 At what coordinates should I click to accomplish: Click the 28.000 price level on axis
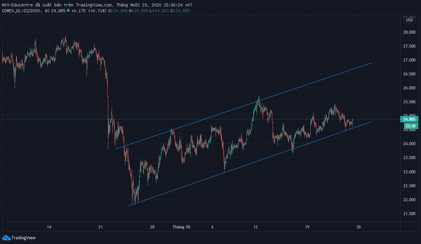[x=409, y=32]
